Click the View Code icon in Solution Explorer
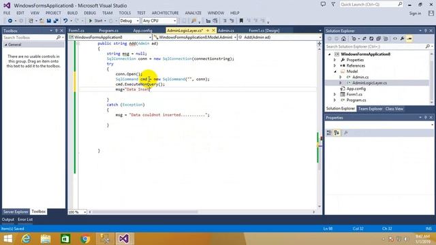Viewport: 436px width, 245px height. tap(395, 39)
